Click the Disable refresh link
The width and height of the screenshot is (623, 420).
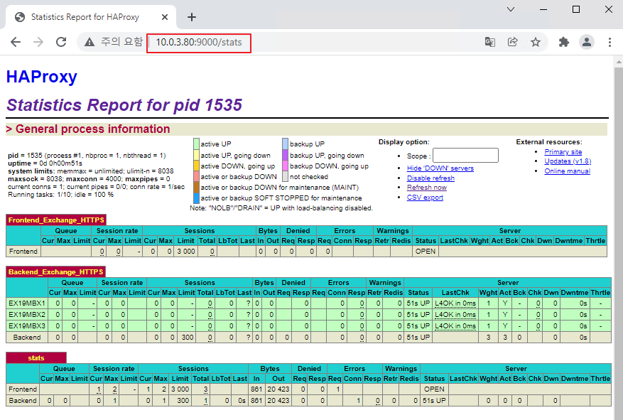point(430,178)
